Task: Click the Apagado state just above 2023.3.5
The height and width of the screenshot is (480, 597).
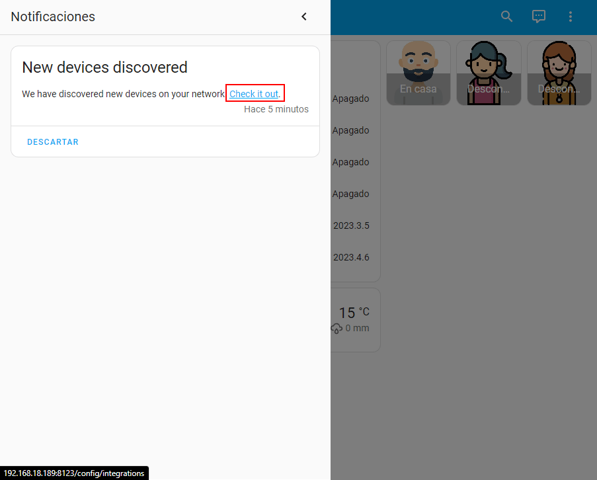Action: pyautogui.click(x=350, y=194)
